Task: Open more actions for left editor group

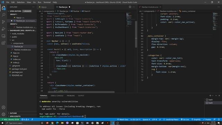Action: click(x=134, y=7)
